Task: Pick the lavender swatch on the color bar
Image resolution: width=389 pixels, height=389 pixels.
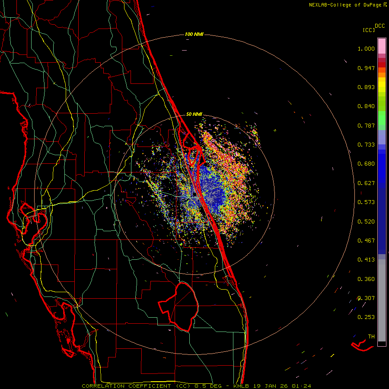Action: (x=382, y=137)
